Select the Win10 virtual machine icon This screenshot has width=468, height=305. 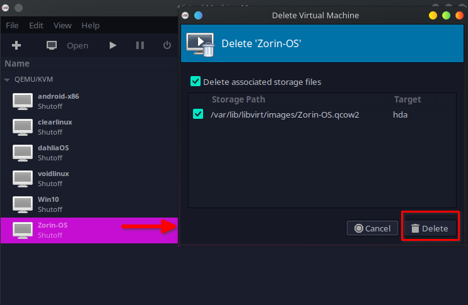click(23, 204)
